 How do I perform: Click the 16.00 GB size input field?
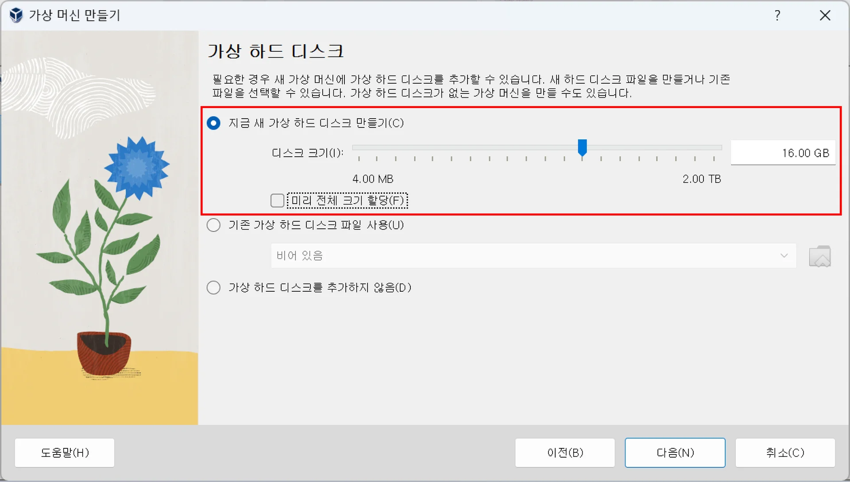[782, 153]
